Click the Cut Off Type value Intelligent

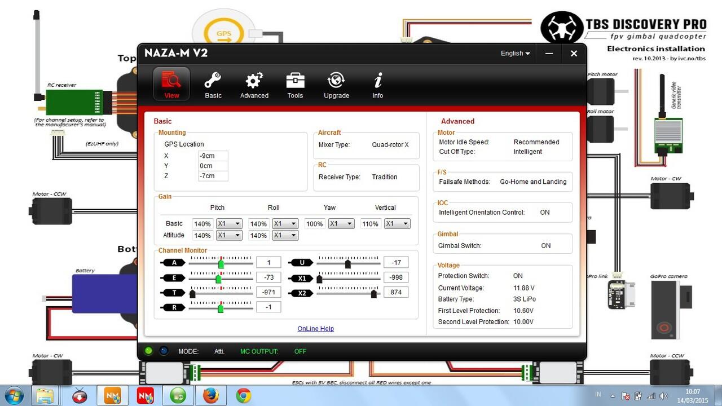point(528,152)
